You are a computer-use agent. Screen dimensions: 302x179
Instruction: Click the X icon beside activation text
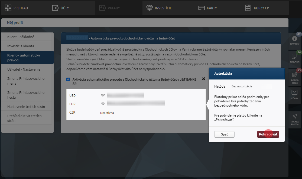(203, 79)
